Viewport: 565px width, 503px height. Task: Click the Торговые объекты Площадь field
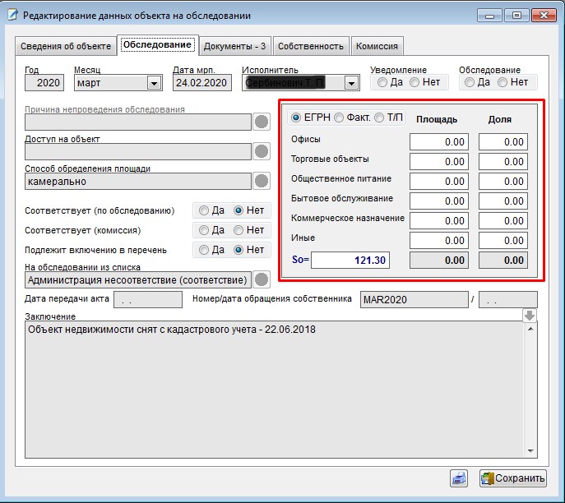point(439,161)
